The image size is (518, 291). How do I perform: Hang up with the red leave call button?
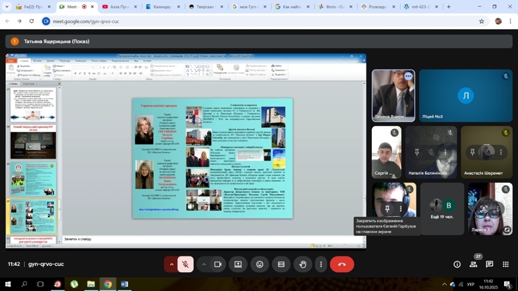tap(342, 264)
